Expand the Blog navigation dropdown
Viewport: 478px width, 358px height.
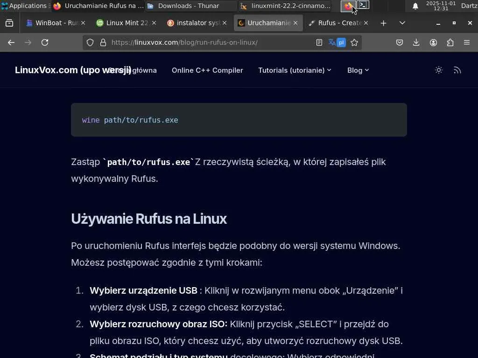coord(358,70)
